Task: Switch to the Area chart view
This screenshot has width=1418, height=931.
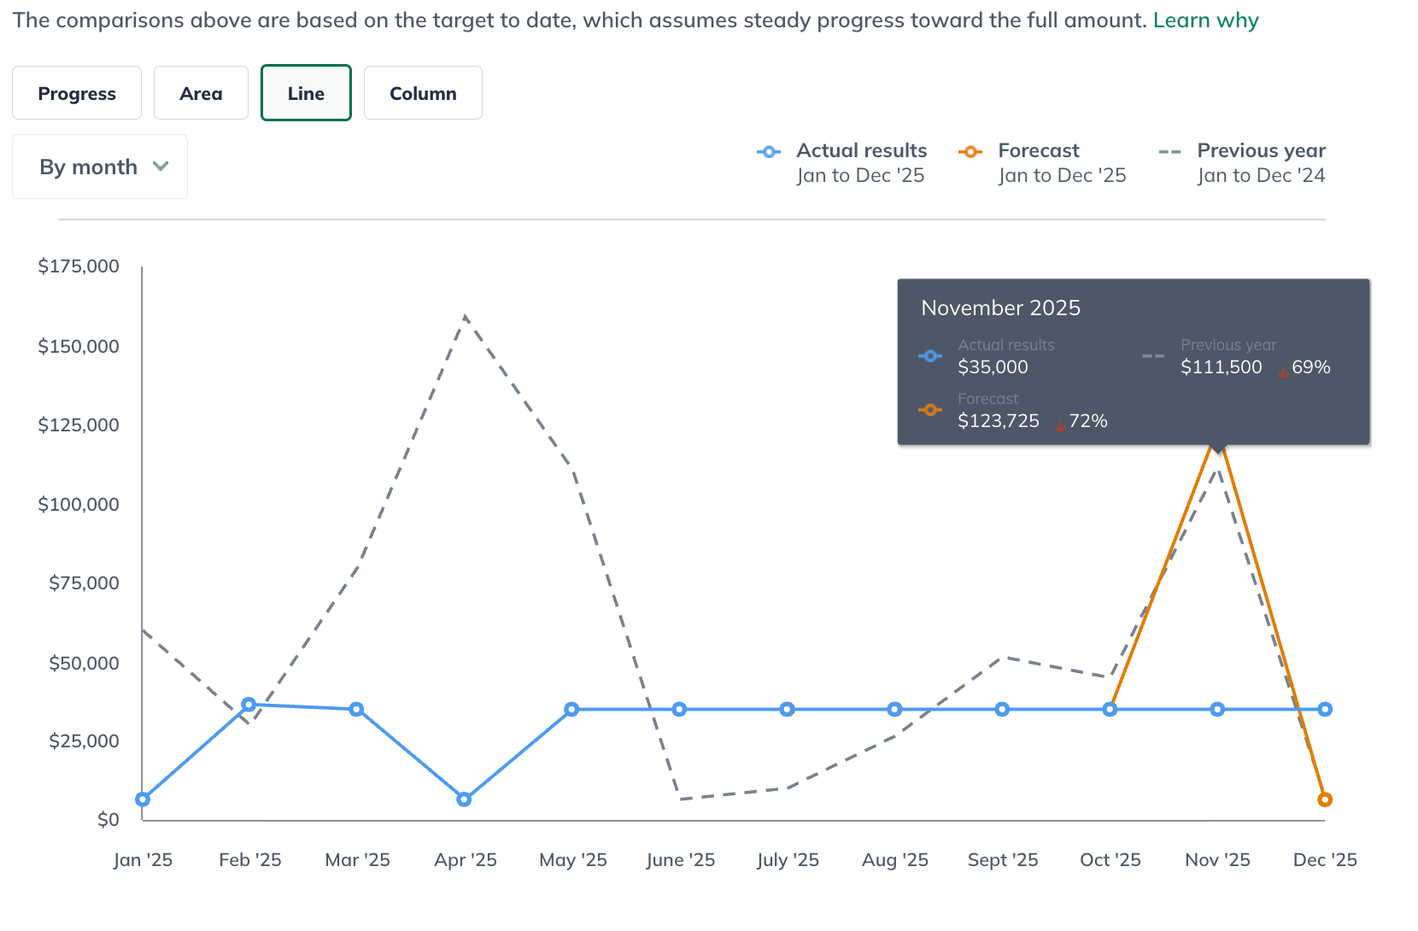Action: pos(201,93)
